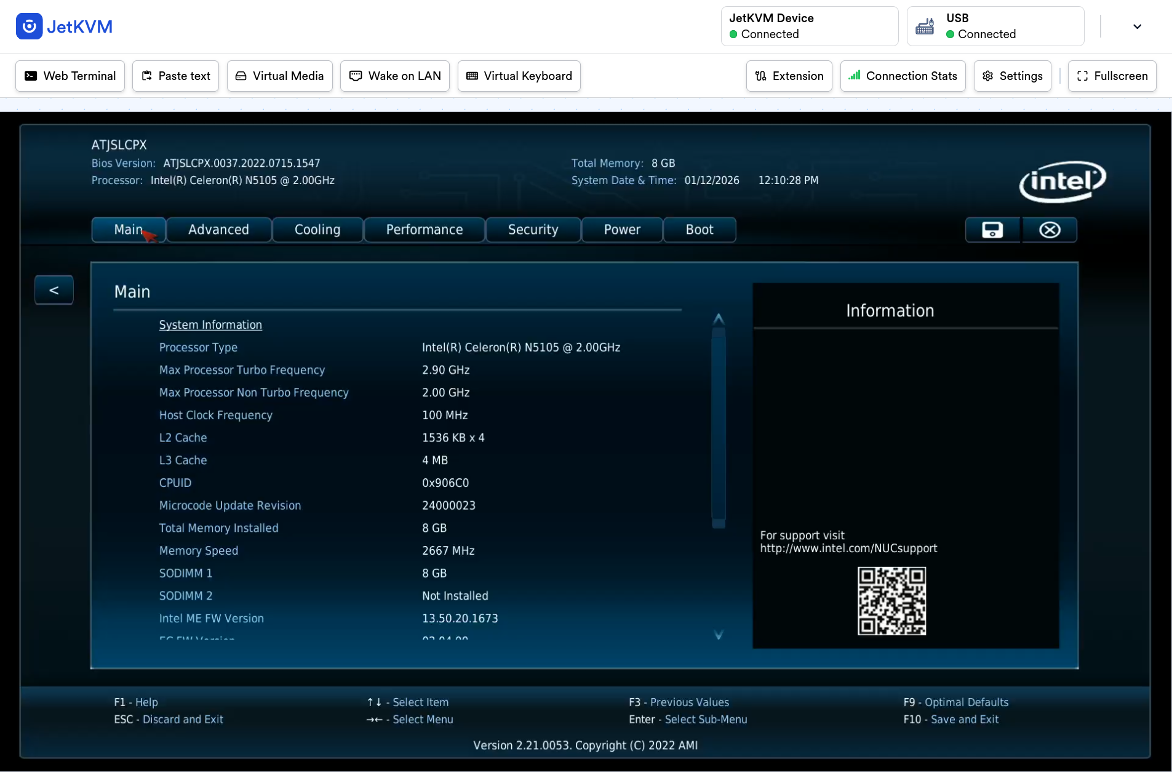Switch to the Boot tab

(x=699, y=230)
